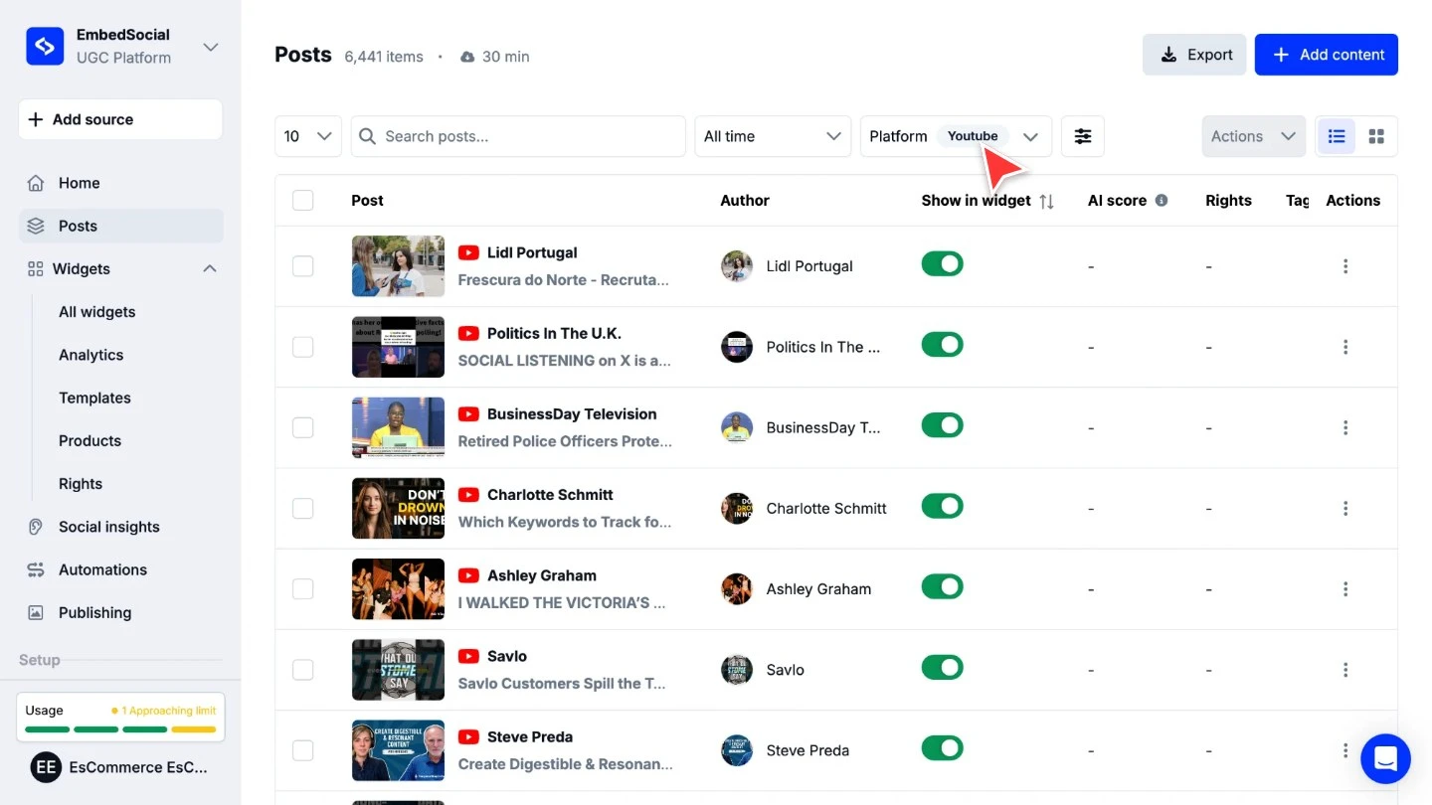Click the EE account avatar
This screenshot has width=1432, height=805.
pos(46,767)
